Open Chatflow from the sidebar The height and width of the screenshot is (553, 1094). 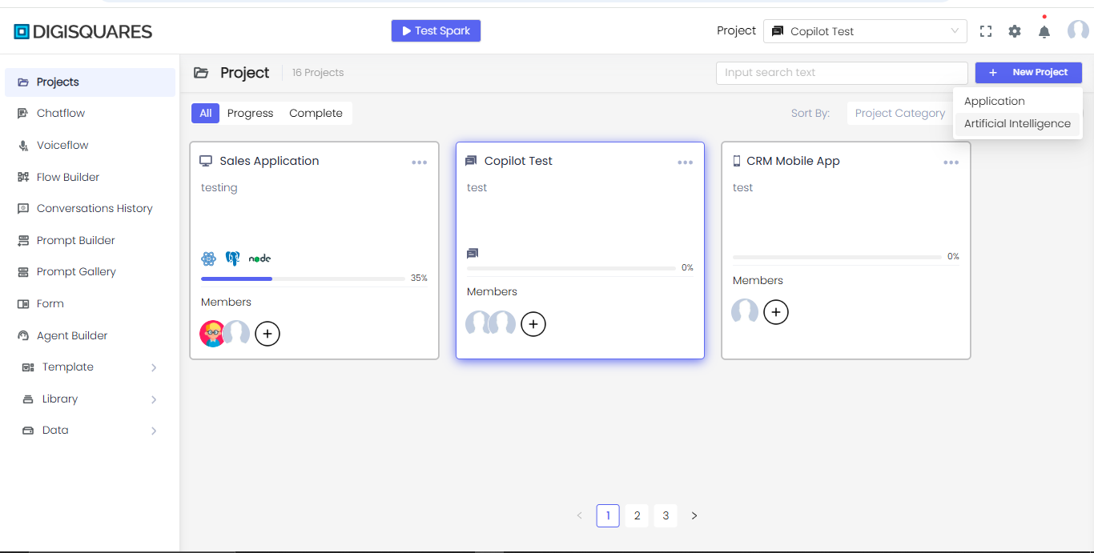pyautogui.click(x=90, y=114)
